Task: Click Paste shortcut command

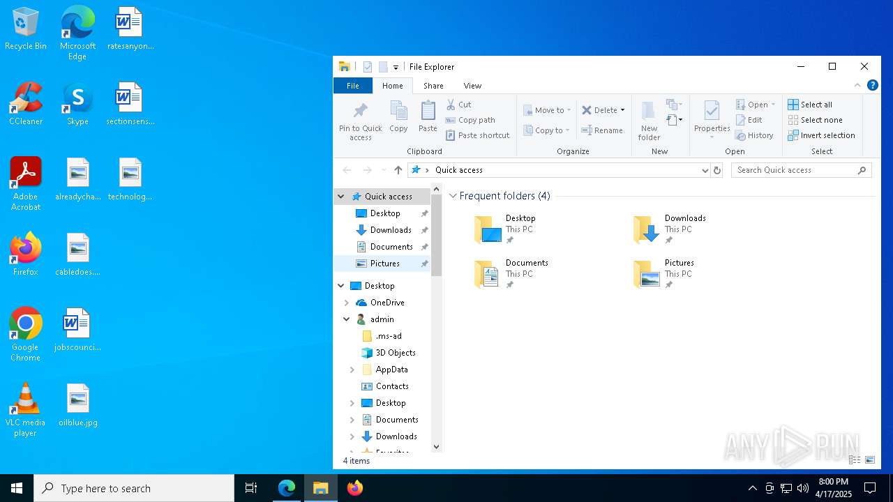Action: tap(477, 135)
